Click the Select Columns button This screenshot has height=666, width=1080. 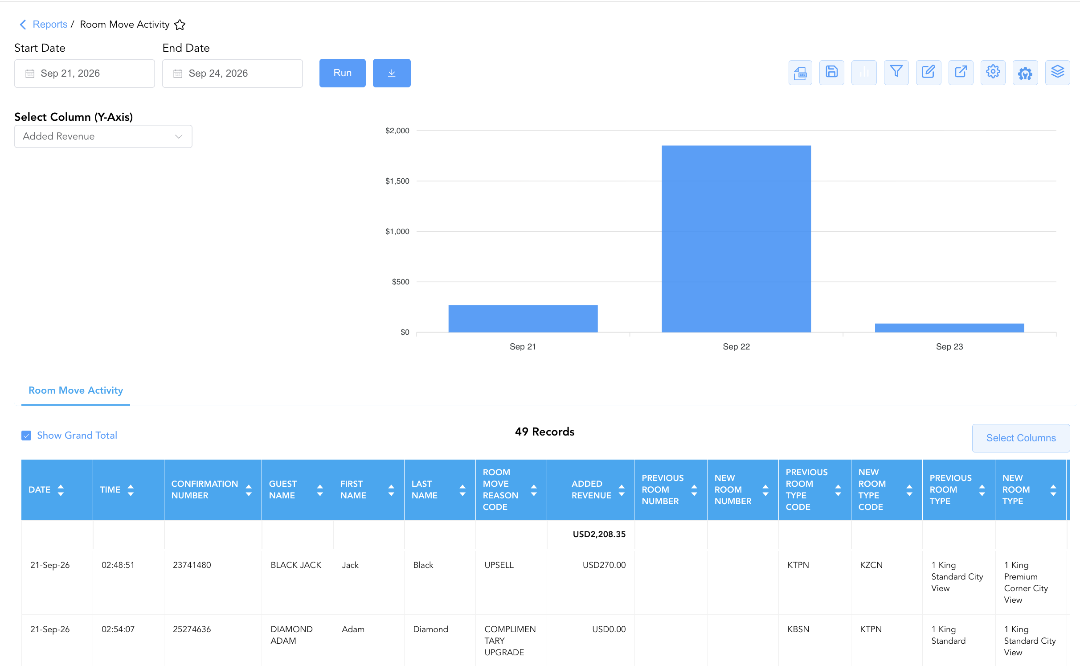1021,438
